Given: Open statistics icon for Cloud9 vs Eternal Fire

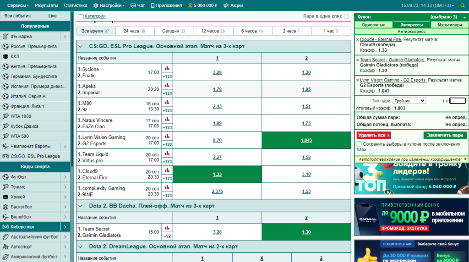Looking at the screenshot, I should [167, 170].
